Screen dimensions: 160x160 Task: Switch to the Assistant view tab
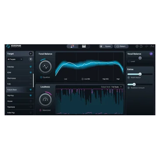pos(73,46)
